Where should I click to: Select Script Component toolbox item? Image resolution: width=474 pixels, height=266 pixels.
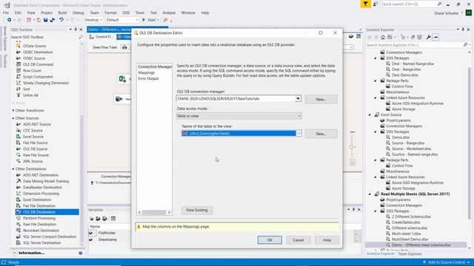pyautogui.click(x=38, y=77)
